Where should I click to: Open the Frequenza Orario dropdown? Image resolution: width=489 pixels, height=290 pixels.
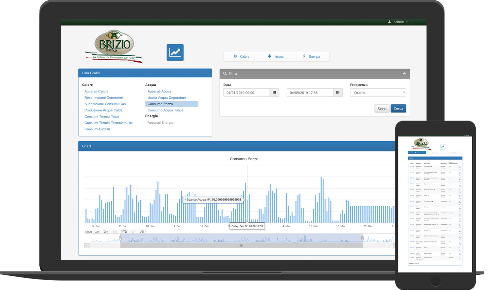[378, 93]
